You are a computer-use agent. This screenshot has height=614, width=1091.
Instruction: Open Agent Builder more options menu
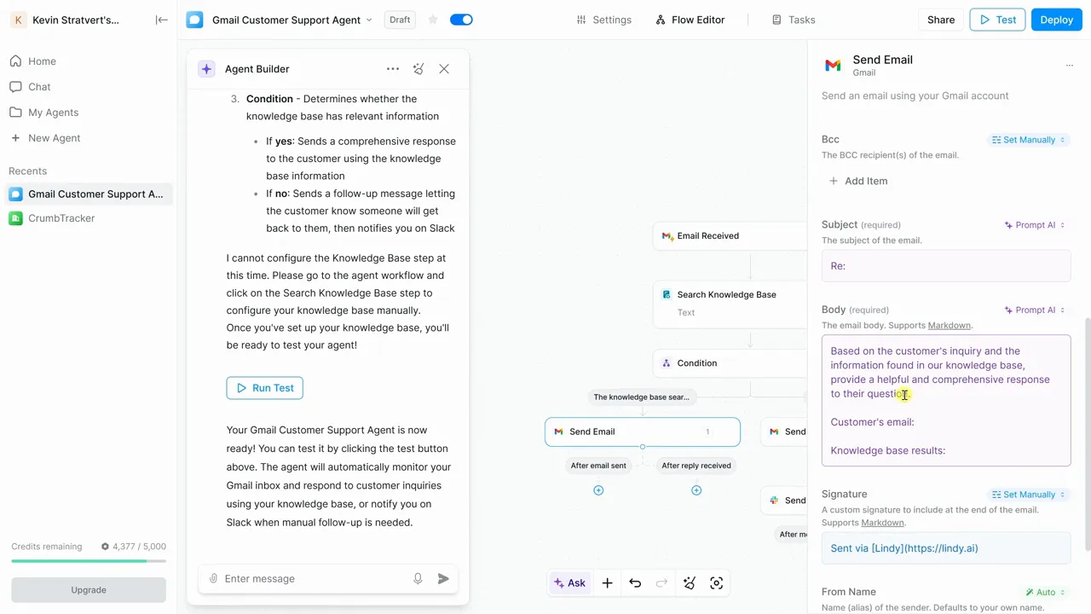click(393, 69)
